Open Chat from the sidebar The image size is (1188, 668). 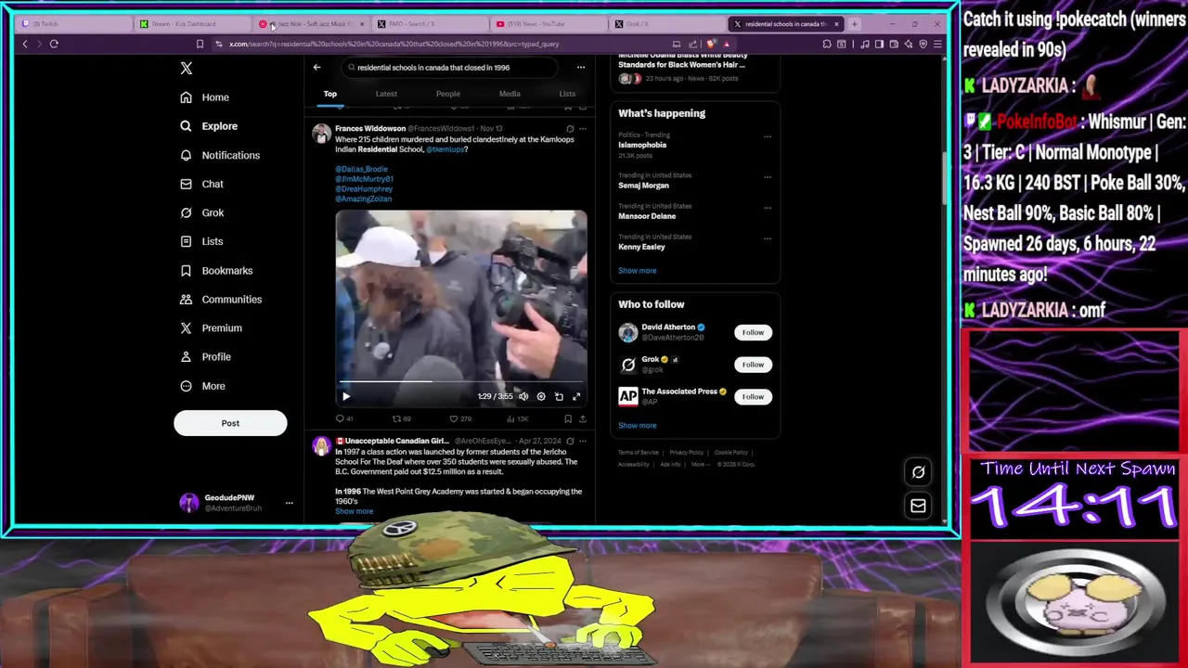click(202, 184)
